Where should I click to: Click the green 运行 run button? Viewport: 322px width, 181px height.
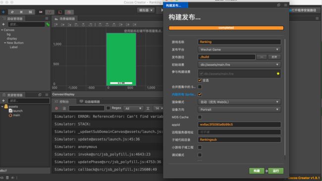point(275,171)
